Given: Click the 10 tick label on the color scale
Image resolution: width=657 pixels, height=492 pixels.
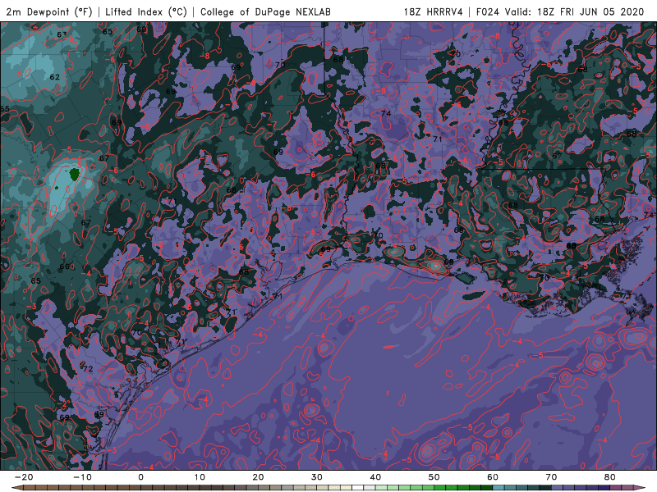Looking at the screenshot, I should pyautogui.click(x=200, y=477).
